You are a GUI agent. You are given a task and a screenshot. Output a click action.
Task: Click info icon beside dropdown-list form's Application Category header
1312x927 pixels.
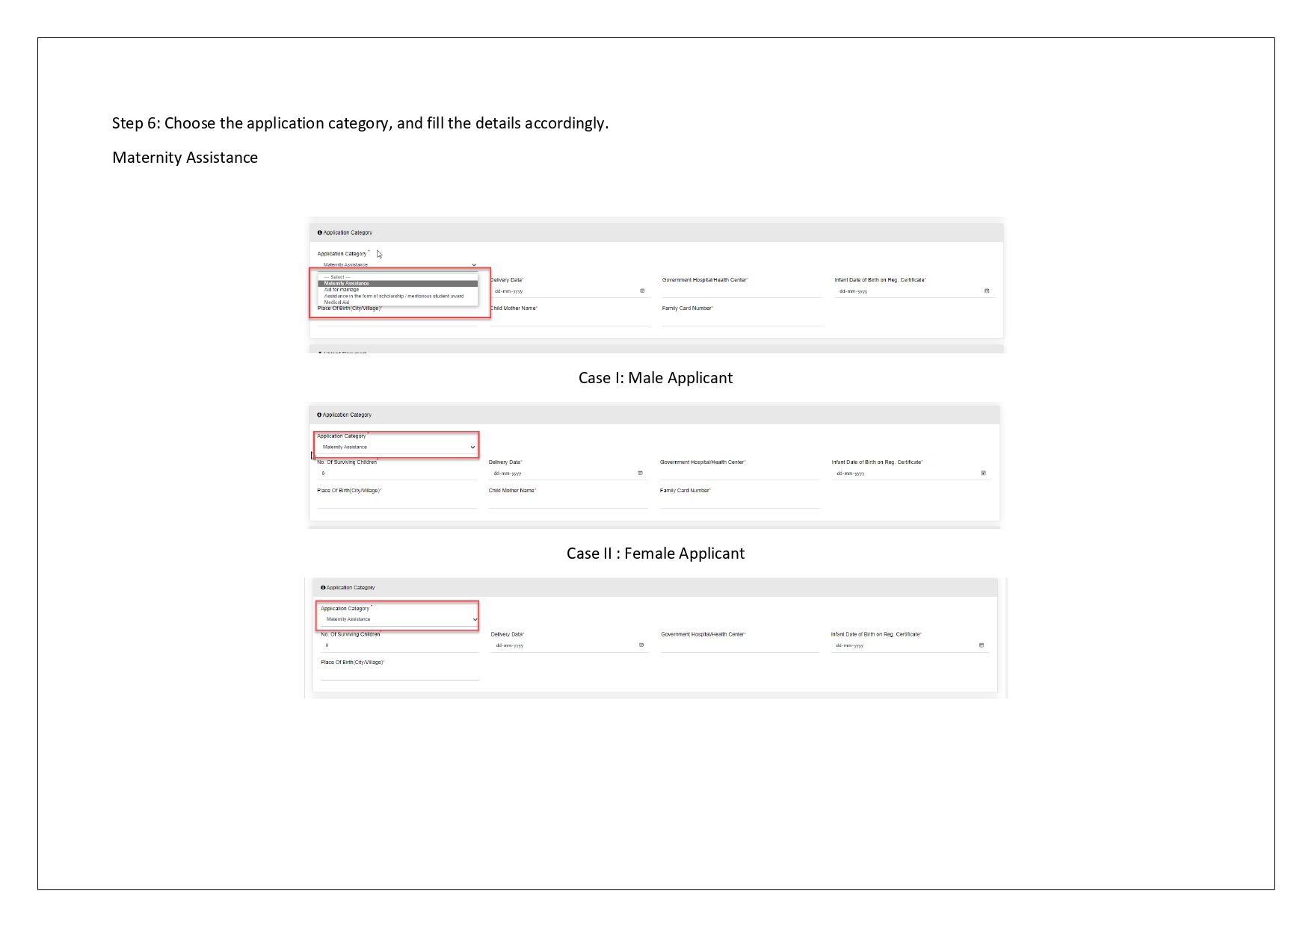320,232
